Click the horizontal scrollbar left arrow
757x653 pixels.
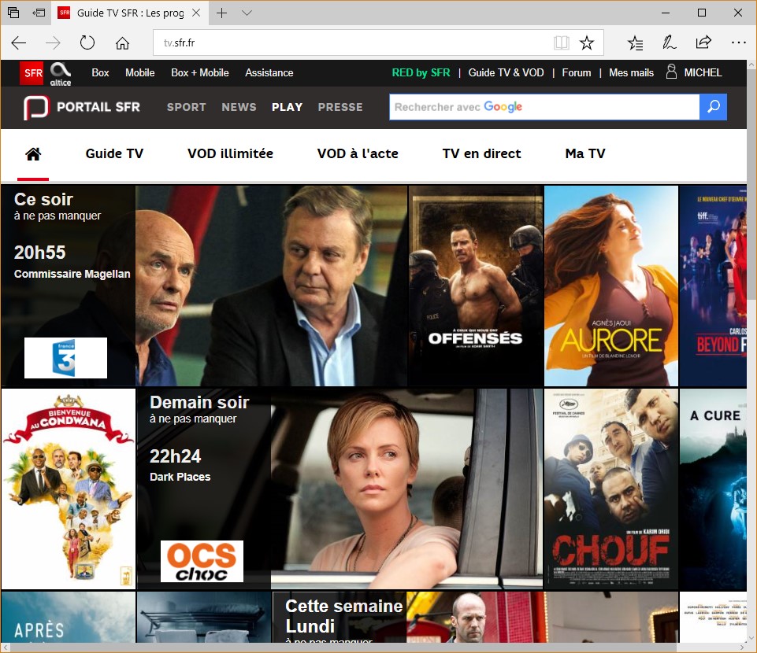[5, 647]
